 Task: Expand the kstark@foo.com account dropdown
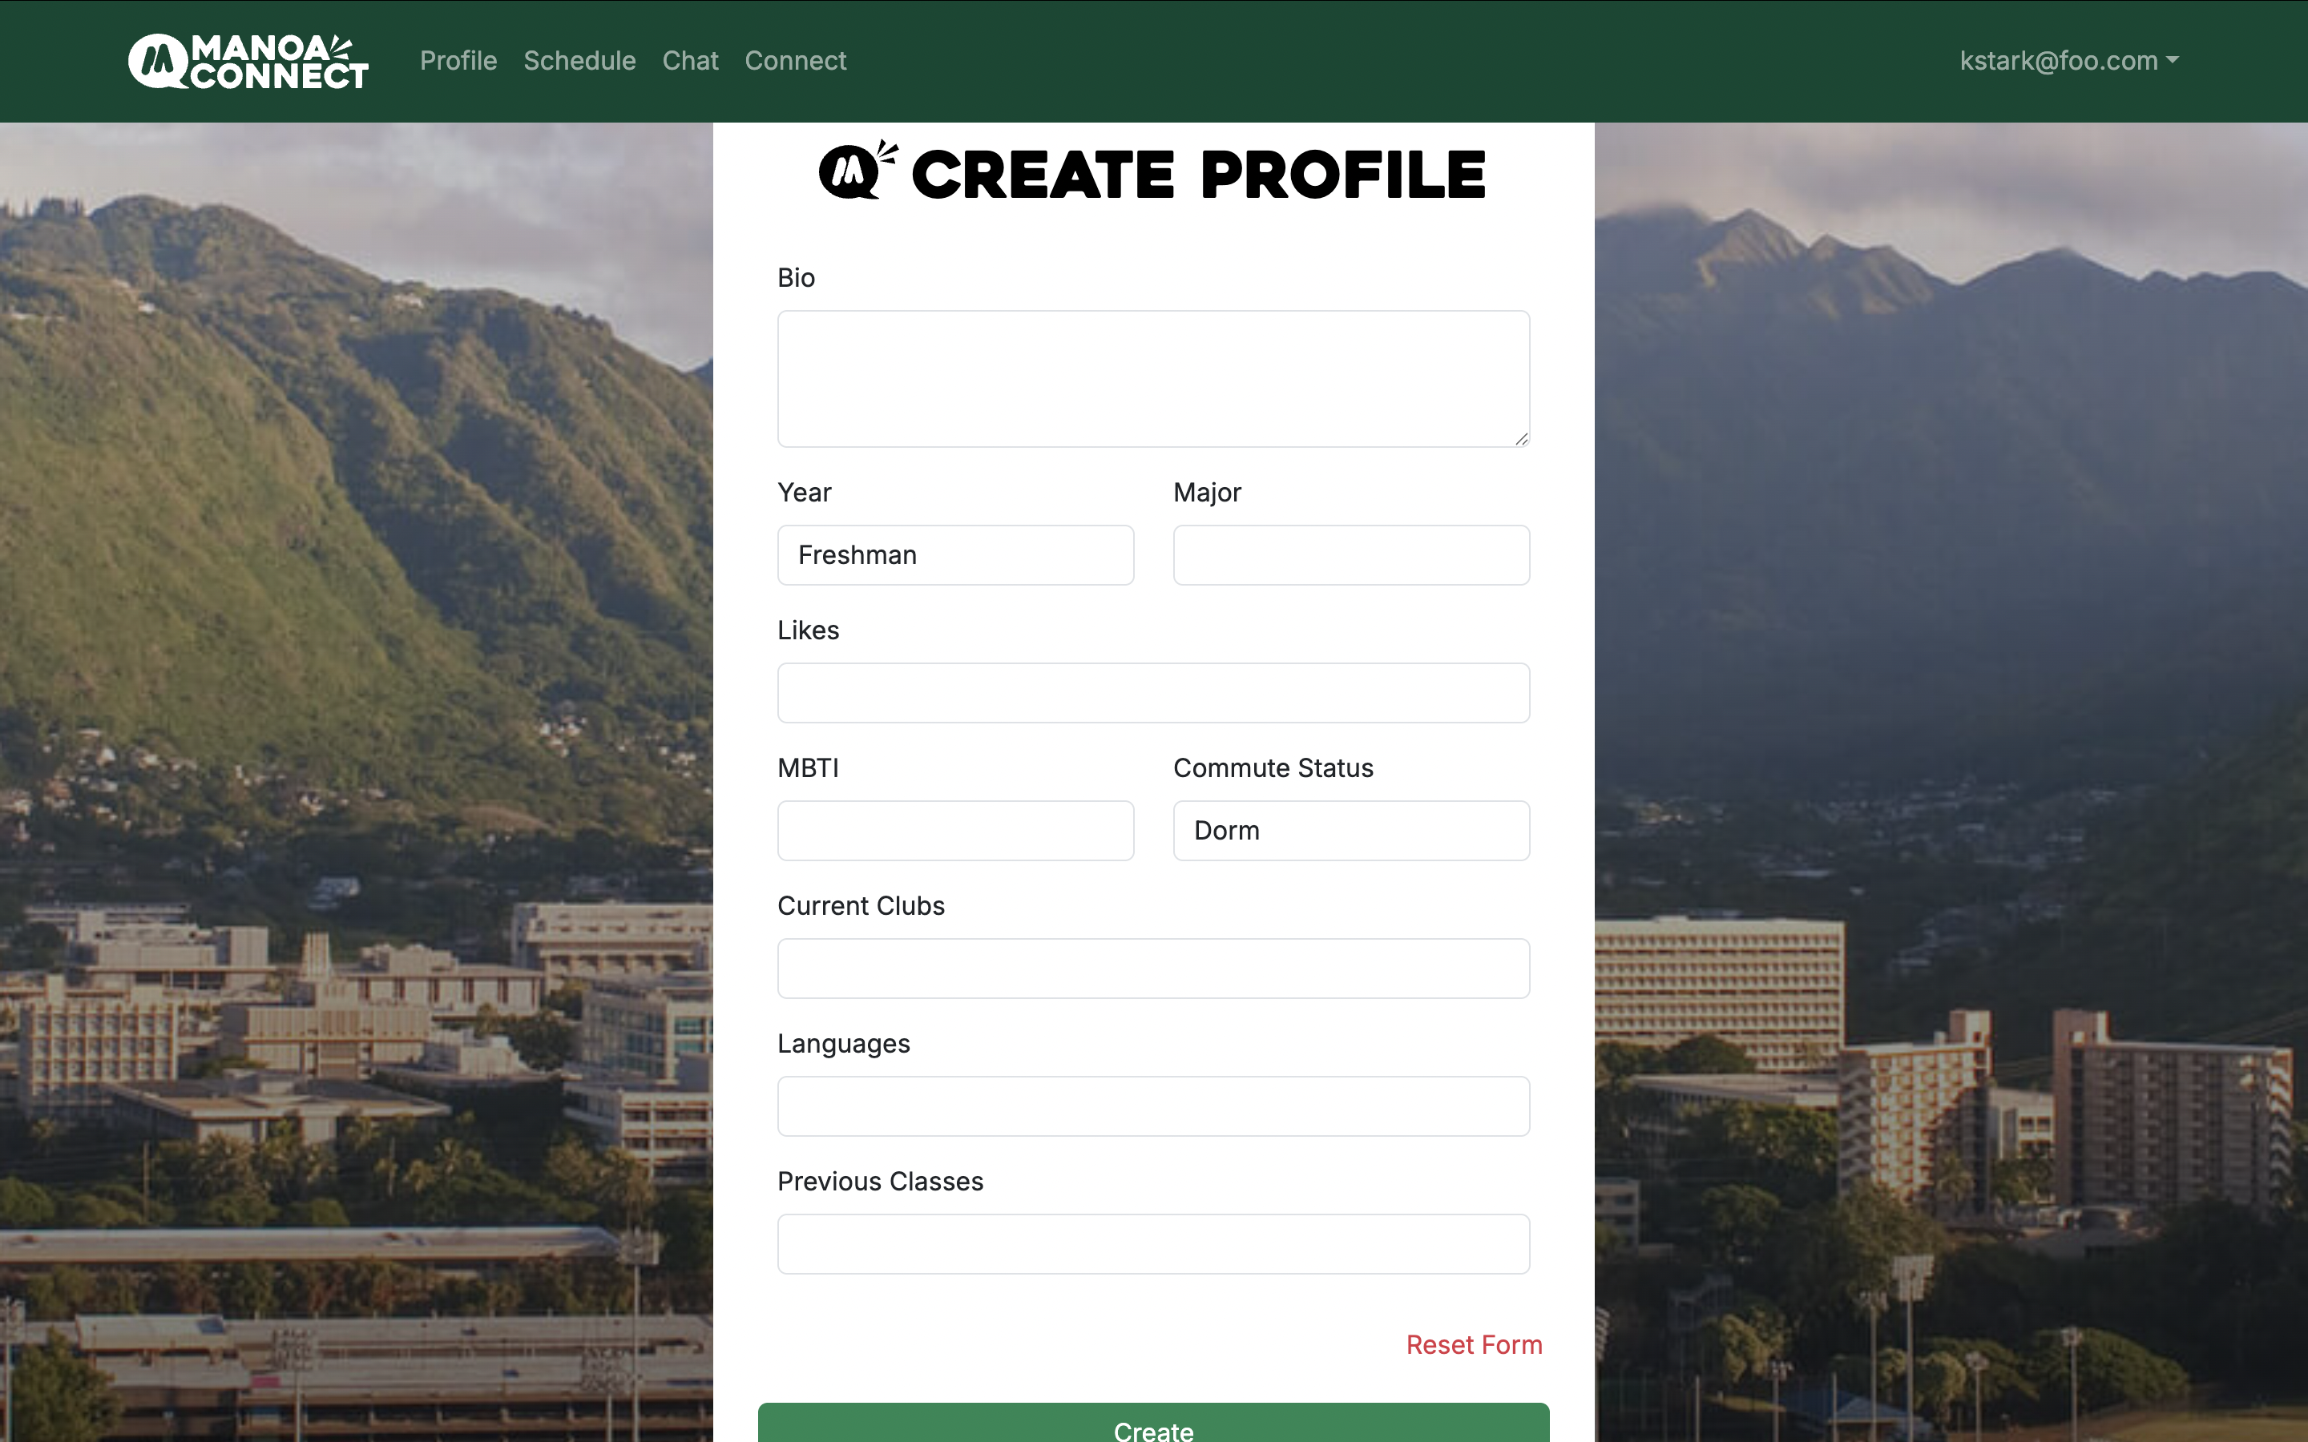pos(2069,61)
